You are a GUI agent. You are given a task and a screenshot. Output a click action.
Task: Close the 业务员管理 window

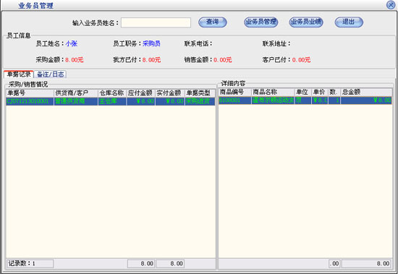(x=391, y=5)
